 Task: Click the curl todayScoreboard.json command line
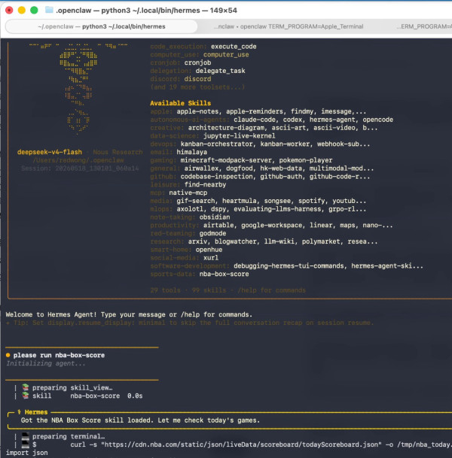click(x=261, y=444)
